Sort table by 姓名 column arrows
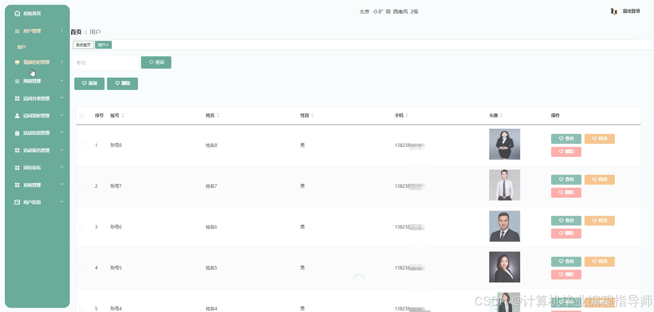The image size is (654, 312). click(218, 115)
